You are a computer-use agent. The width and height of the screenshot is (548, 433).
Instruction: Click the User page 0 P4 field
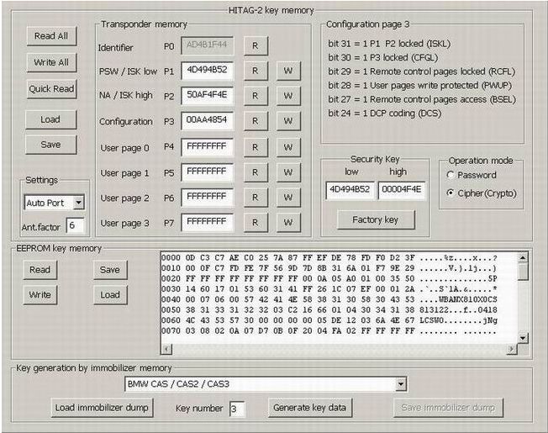click(x=206, y=146)
